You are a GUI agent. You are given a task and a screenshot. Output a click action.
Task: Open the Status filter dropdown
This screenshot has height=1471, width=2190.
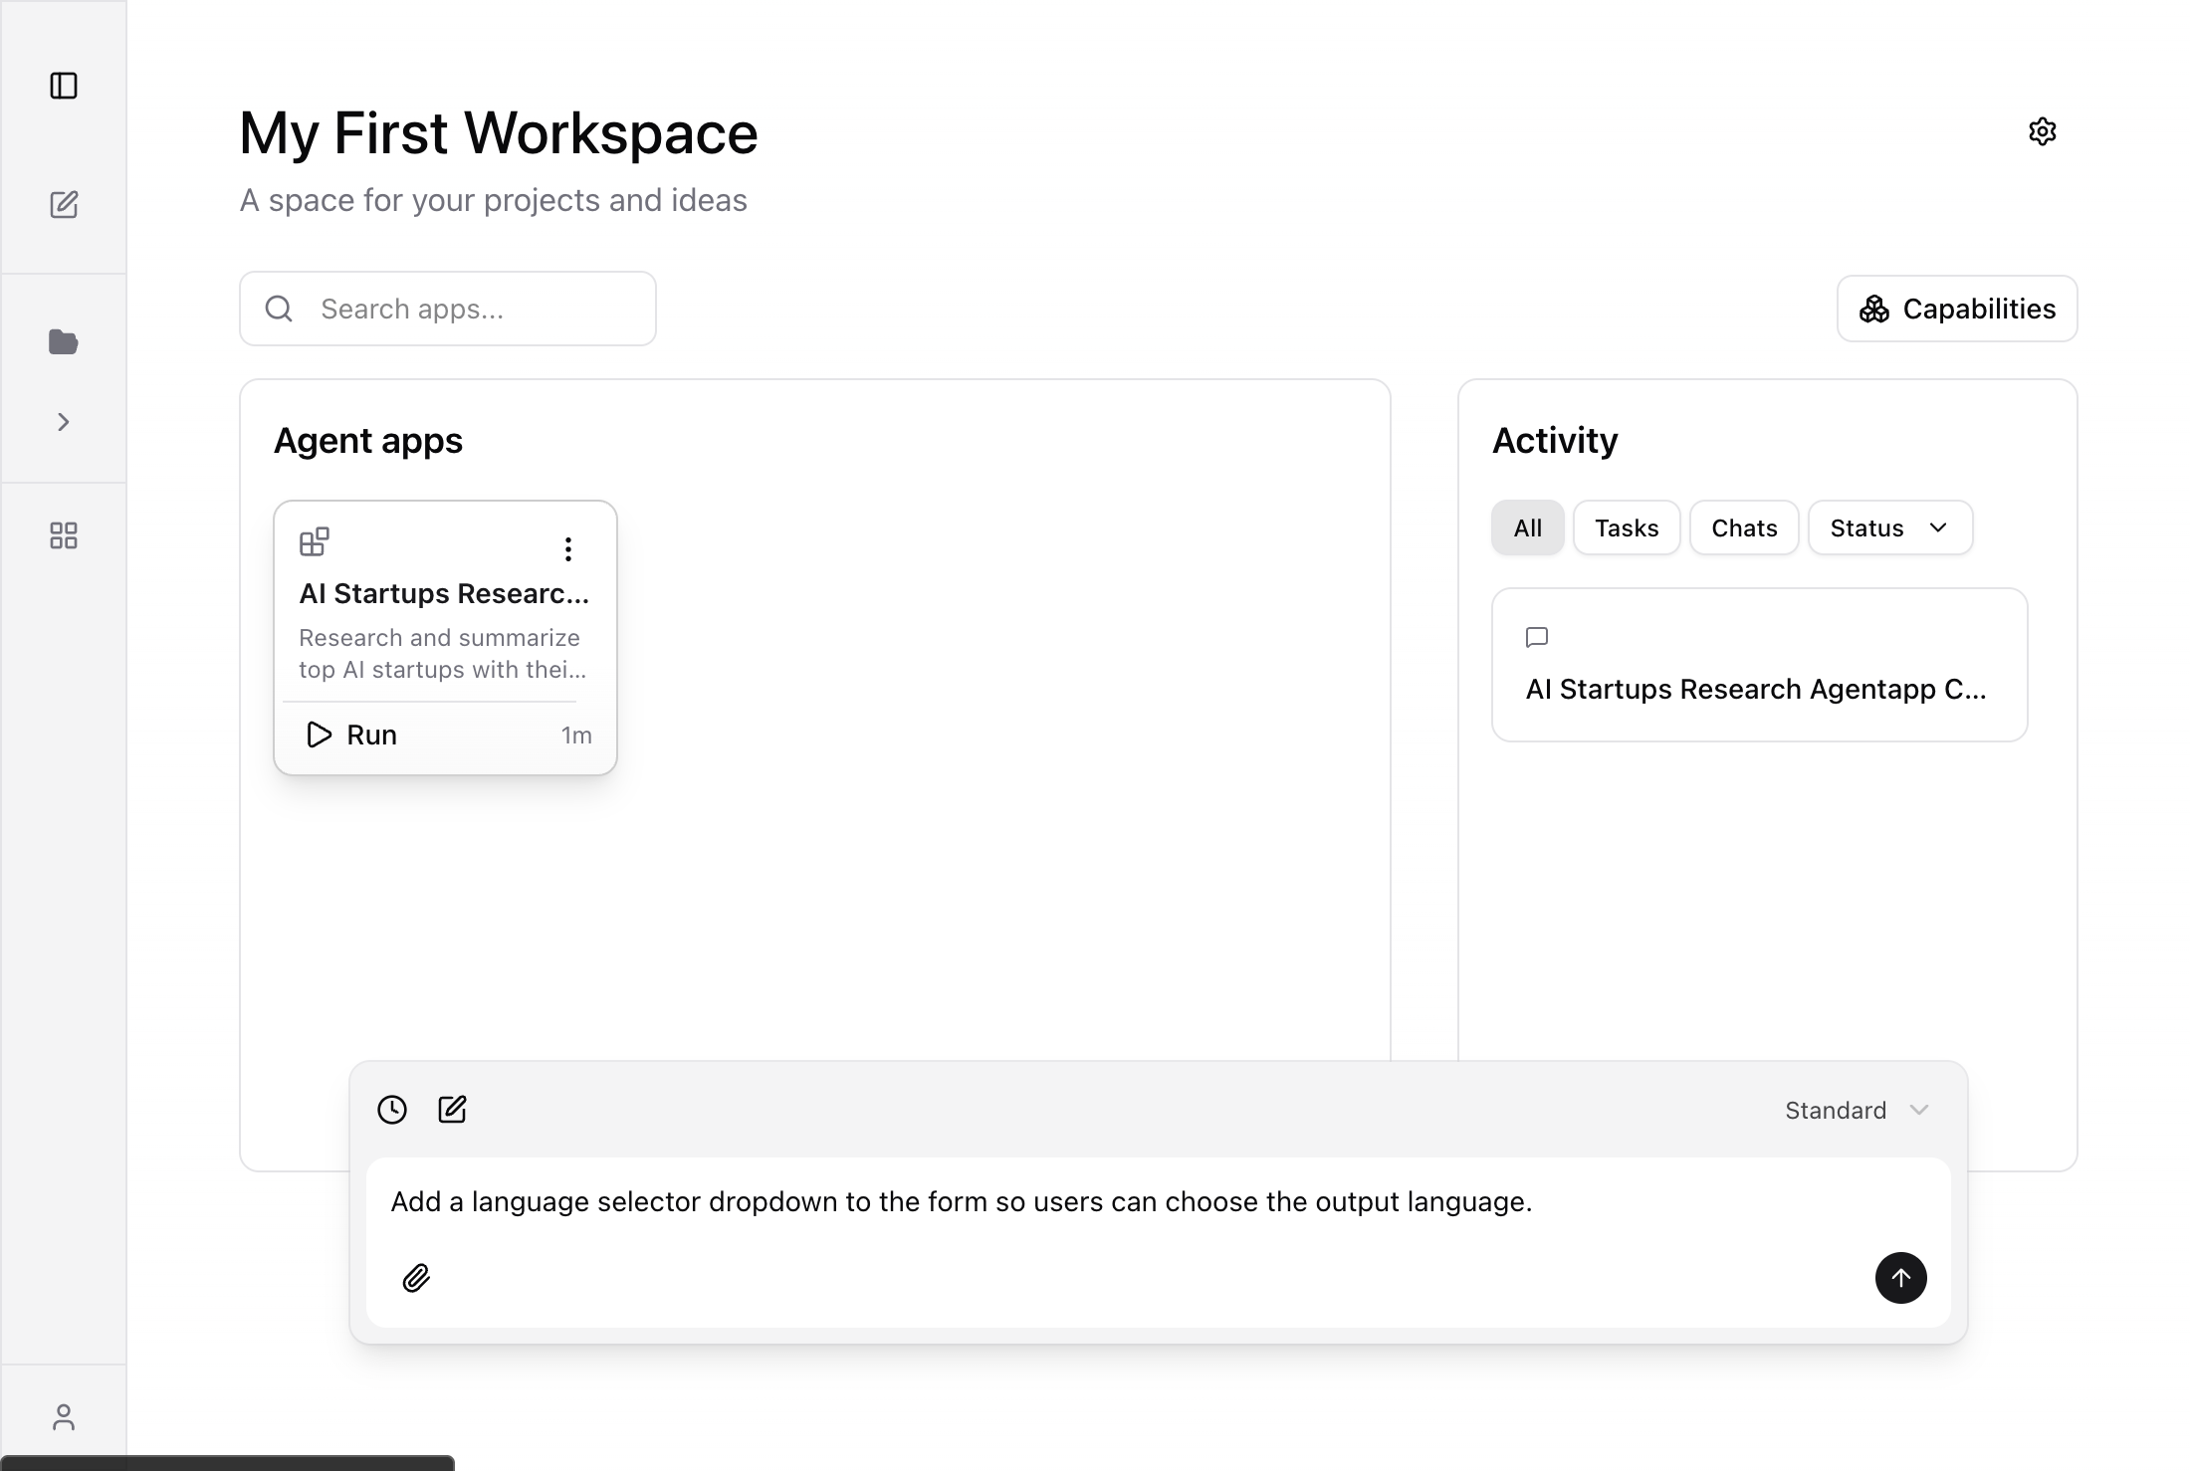[1889, 527]
